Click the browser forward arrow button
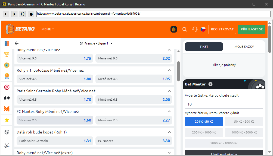This screenshot has height=156, width=273. [x=14, y=14]
